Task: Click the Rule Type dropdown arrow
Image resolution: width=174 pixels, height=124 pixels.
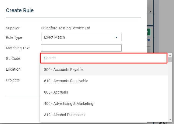Action: [116, 37]
